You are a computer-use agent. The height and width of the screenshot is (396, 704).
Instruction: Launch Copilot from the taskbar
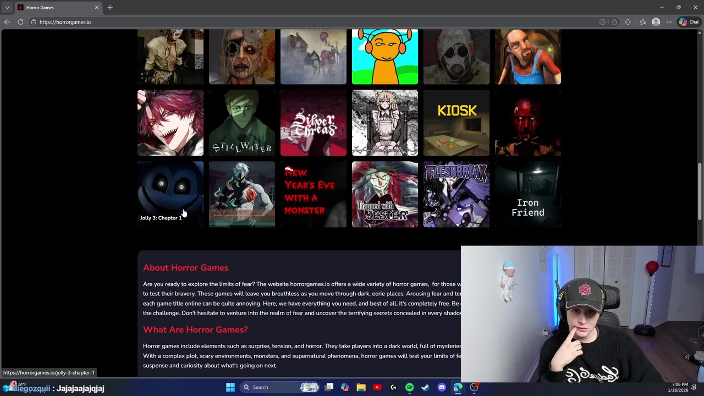click(345, 387)
